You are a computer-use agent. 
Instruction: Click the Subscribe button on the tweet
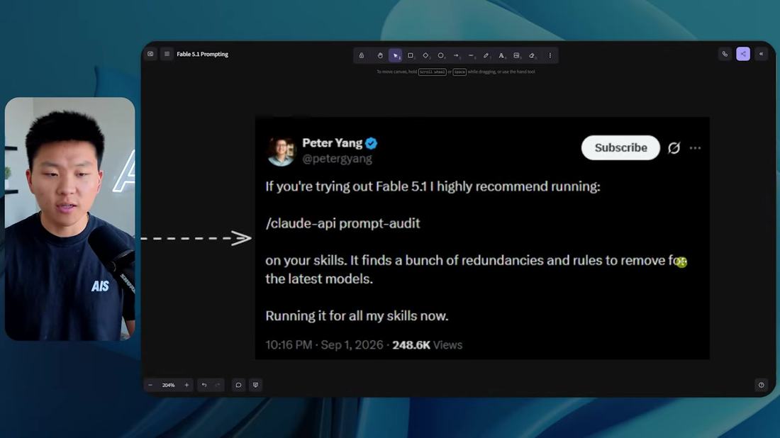coord(620,147)
